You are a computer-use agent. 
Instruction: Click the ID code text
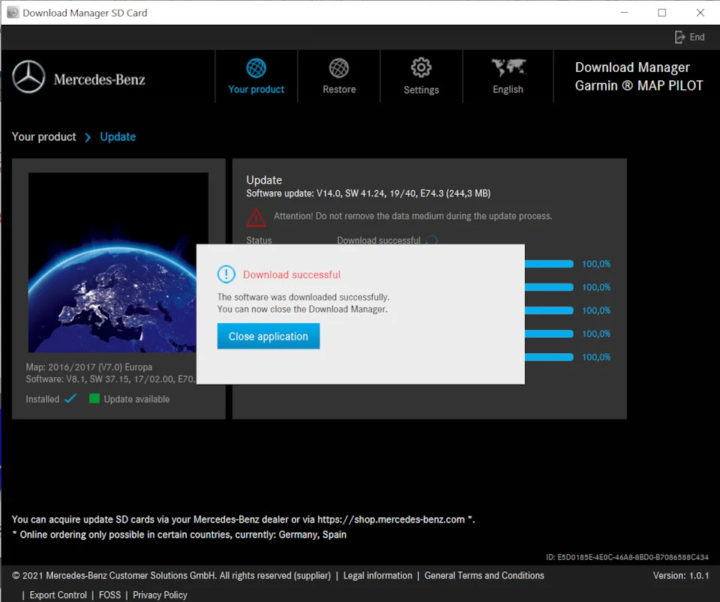(x=627, y=557)
